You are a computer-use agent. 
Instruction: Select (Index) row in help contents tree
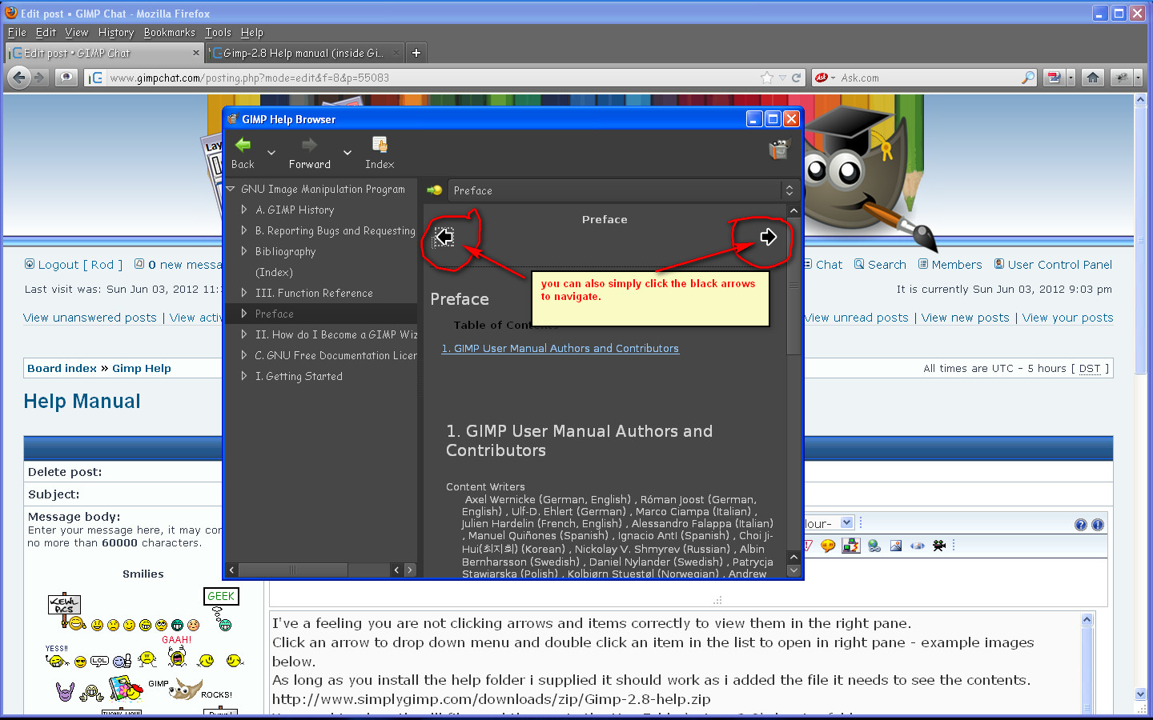[320, 272]
